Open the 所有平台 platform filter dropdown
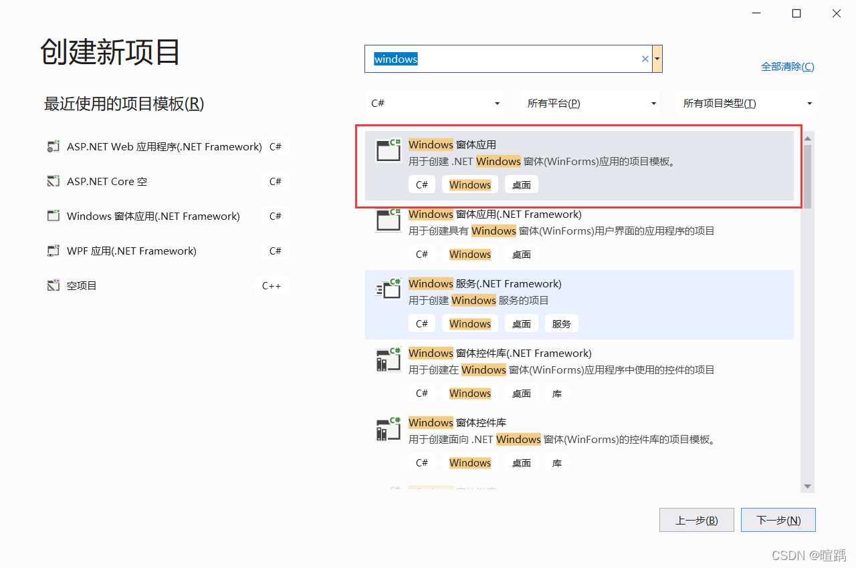The height and width of the screenshot is (568, 856). (x=591, y=104)
